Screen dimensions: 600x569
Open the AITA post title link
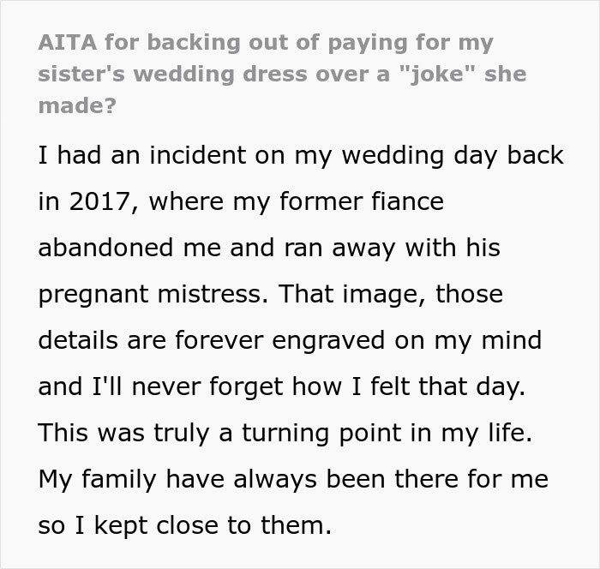tap(282, 74)
